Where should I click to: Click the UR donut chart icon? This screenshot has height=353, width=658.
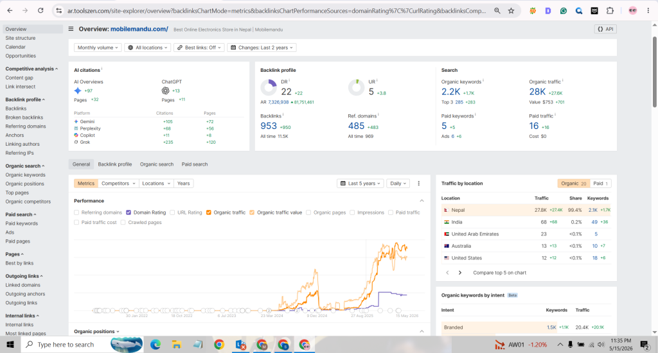356,88
